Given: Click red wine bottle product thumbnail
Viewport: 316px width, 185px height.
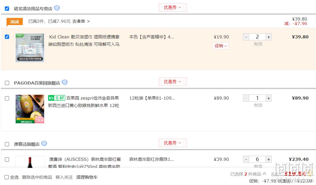Looking at the screenshot, I should [x=30, y=162].
